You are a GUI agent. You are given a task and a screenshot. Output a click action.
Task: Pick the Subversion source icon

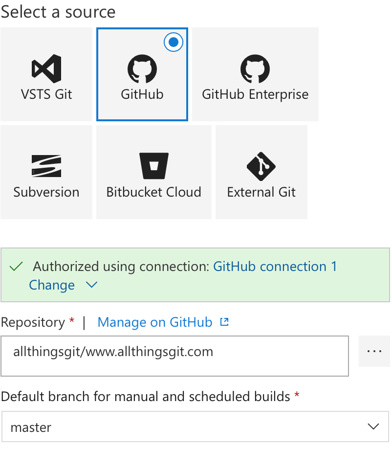(46, 166)
